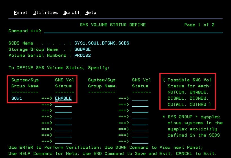
Task: Click the SCDS name SYS1.S0W1.DFSMS.SCDS
Action: click(102, 43)
